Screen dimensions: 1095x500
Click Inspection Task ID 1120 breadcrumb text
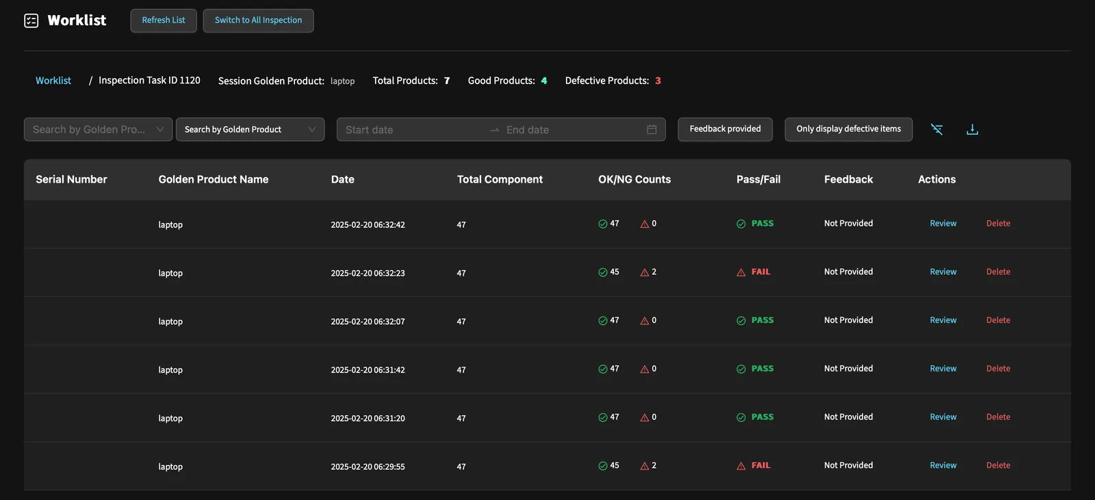(149, 81)
